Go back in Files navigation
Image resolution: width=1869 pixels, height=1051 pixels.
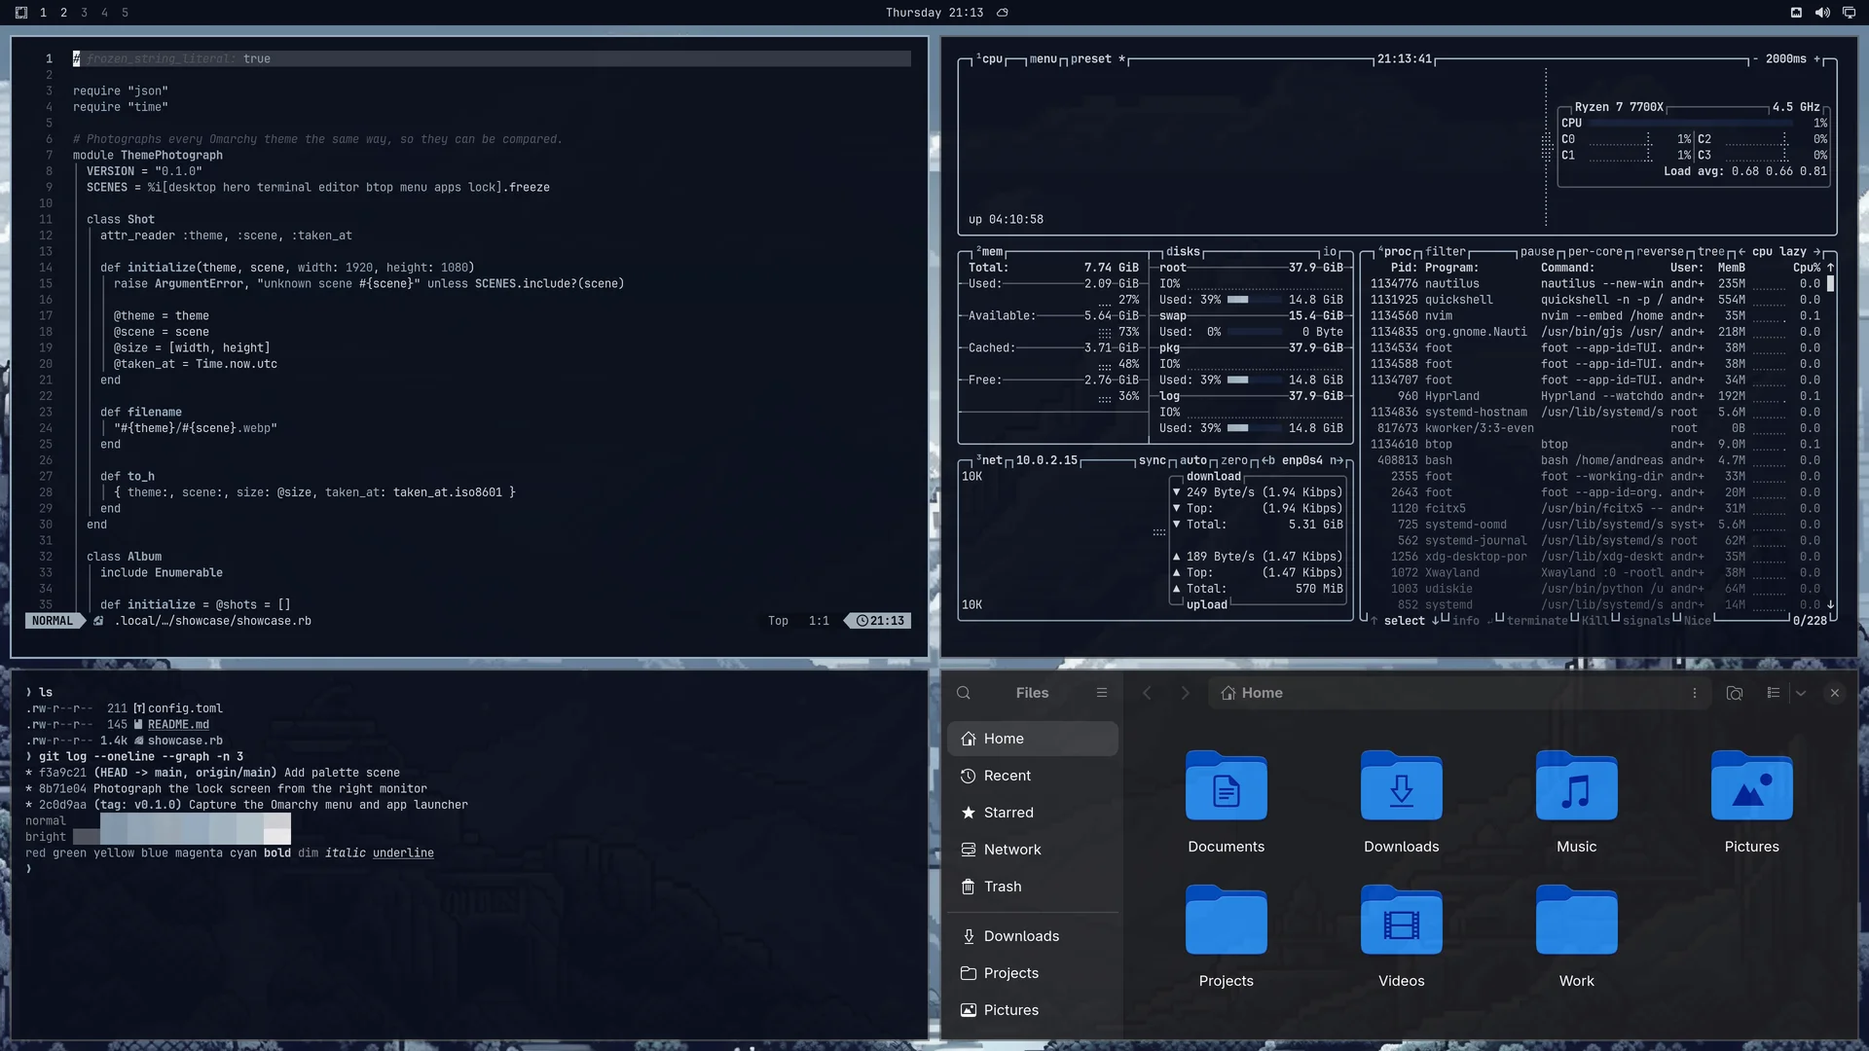click(1147, 693)
